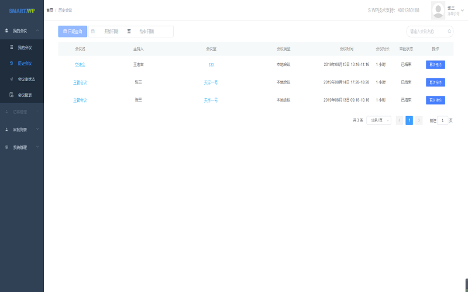Click the user avatar picture
Viewport: 468px width, 292px height.
pos(438,11)
